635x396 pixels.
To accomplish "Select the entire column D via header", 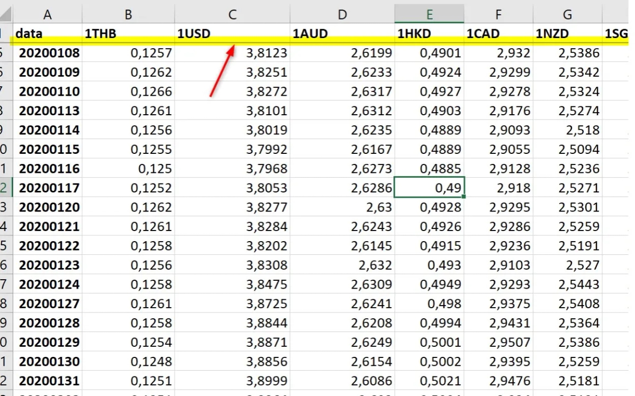I will 342,15.
